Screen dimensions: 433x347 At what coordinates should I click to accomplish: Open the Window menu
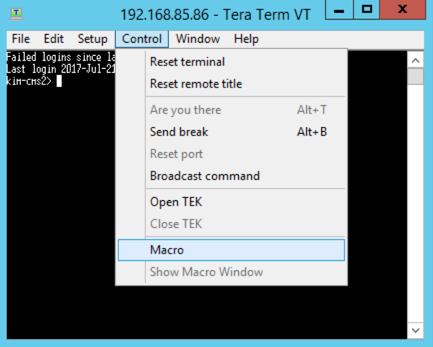tap(198, 39)
